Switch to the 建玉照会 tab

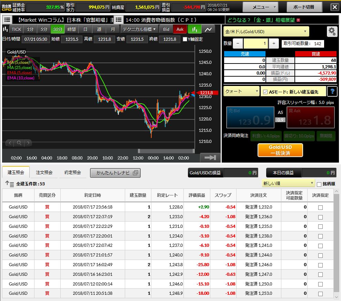16,172
